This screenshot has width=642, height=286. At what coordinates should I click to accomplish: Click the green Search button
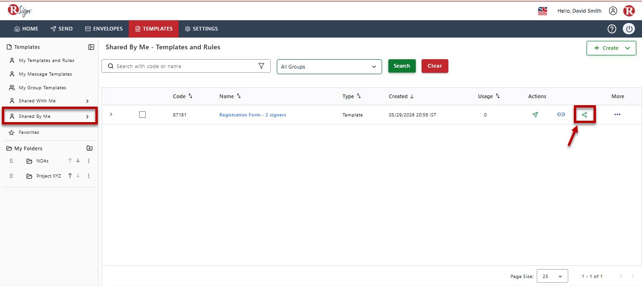[x=402, y=66]
